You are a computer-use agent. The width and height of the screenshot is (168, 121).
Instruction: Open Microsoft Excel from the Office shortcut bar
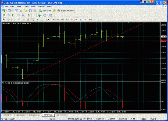149,1
